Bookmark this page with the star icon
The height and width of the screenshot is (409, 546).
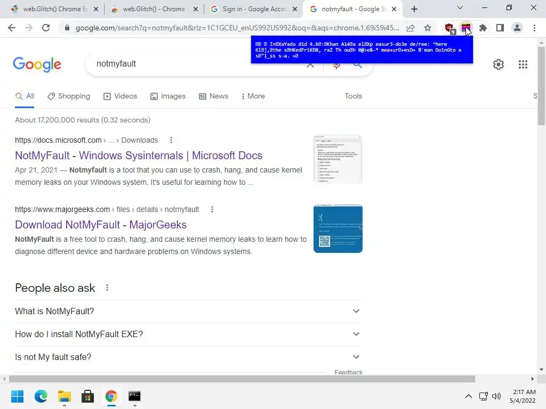click(428, 28)
